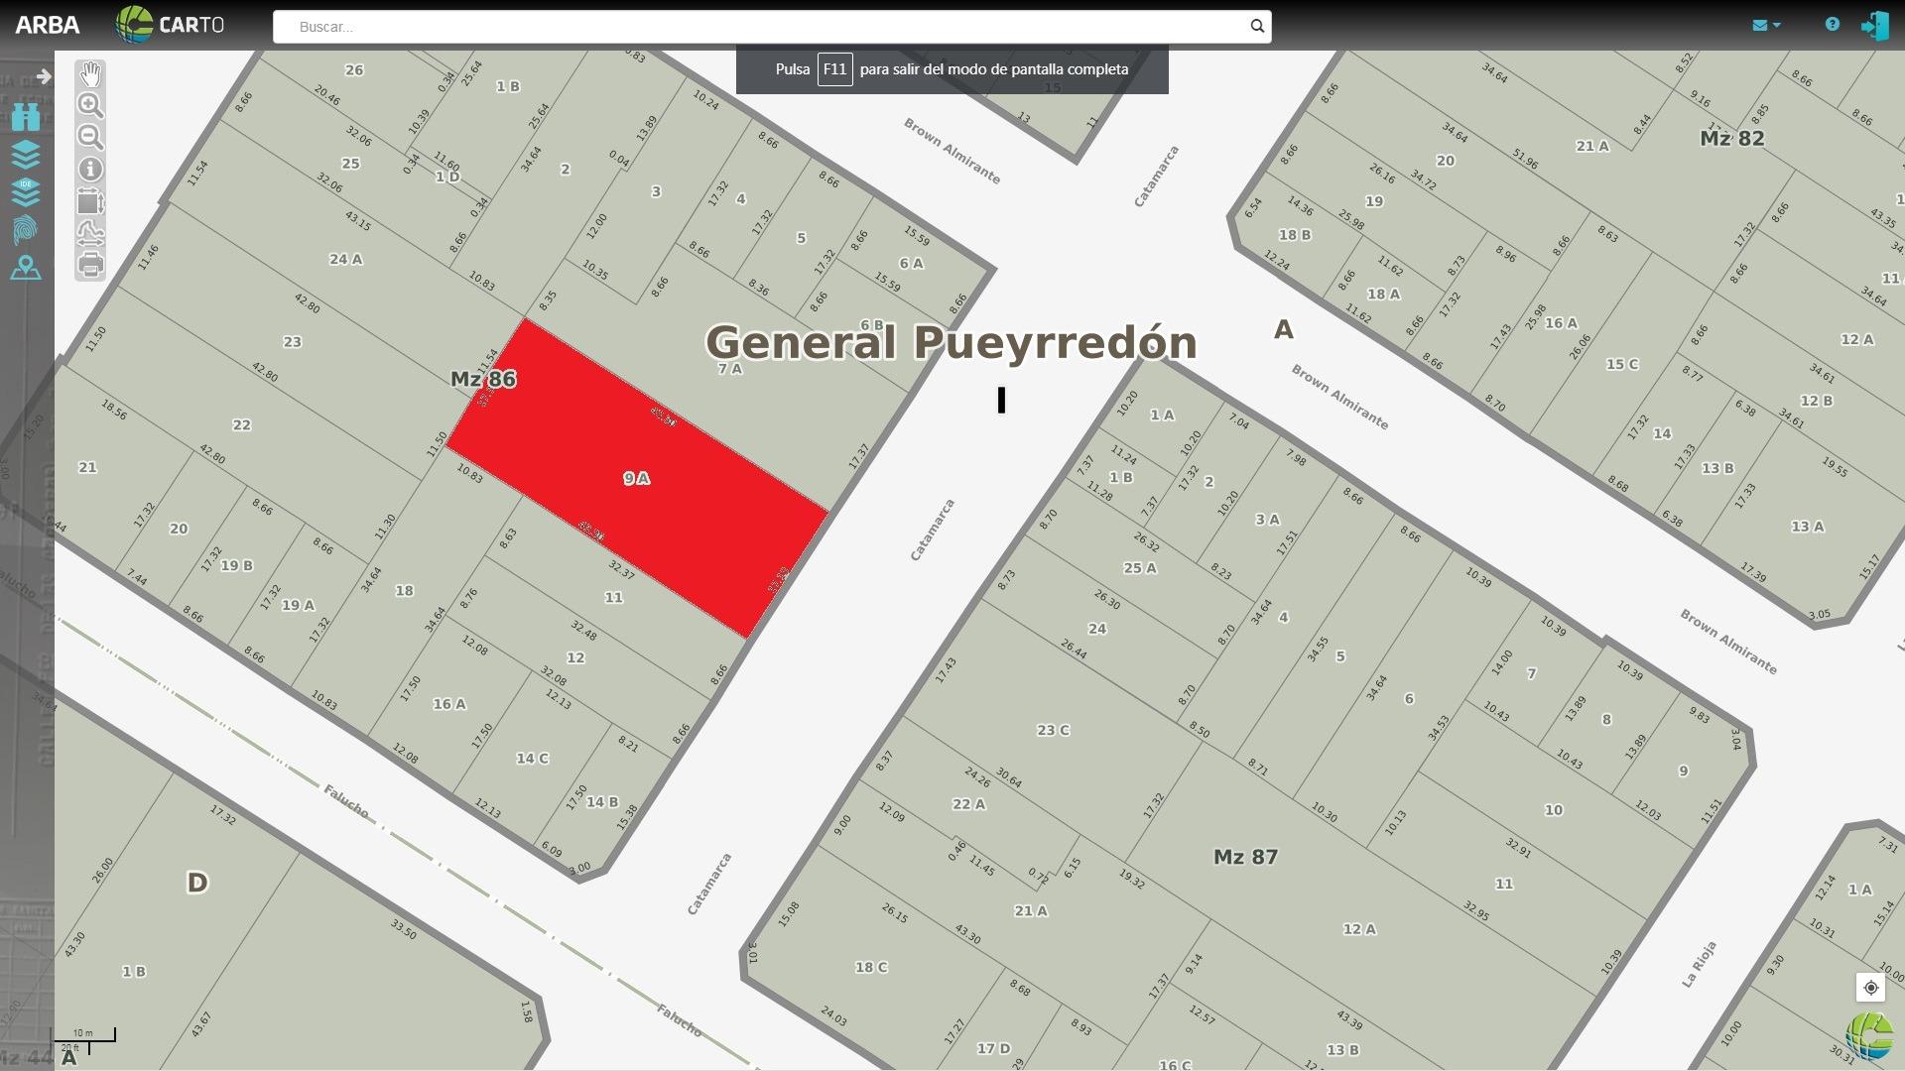This screenshot has height=1071, width=1905.
Task: Select parcel 19 B
Action: click(236, 566)
